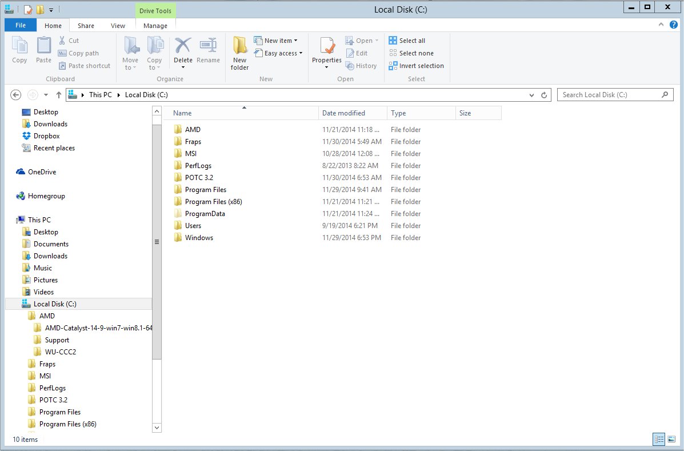Click navigation pane scroll down arrow
This screenshot has width=684, height=451.
(x=157, y=428)
